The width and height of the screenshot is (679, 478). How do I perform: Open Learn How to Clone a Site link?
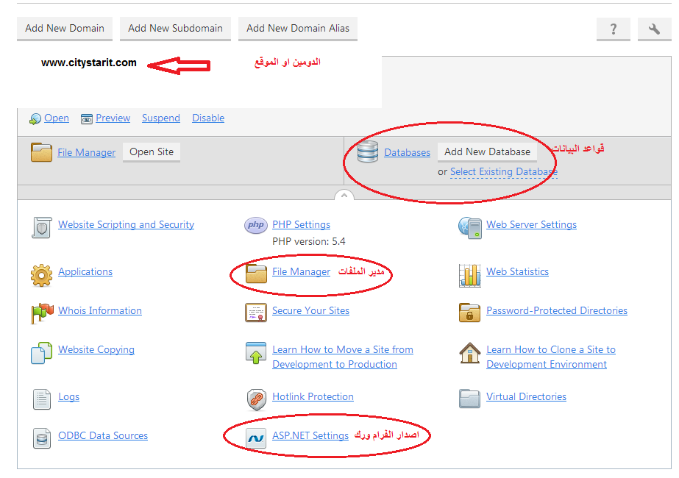[551, 357]
